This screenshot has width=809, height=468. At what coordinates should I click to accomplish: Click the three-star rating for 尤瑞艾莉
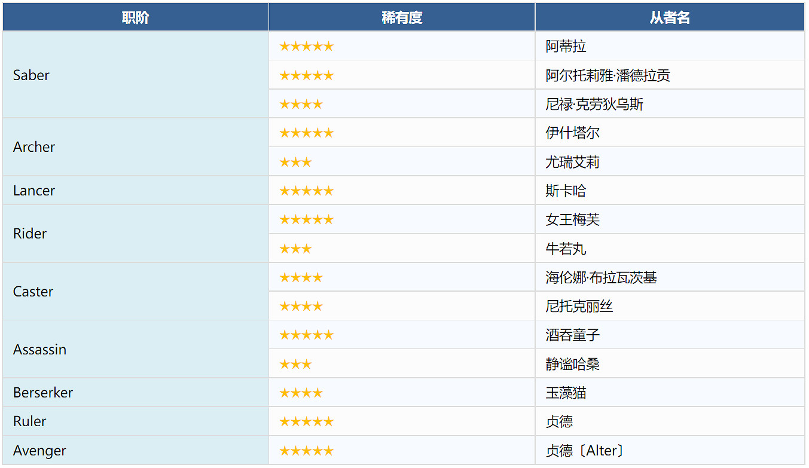pyautogui.click(x=295, y=163)
